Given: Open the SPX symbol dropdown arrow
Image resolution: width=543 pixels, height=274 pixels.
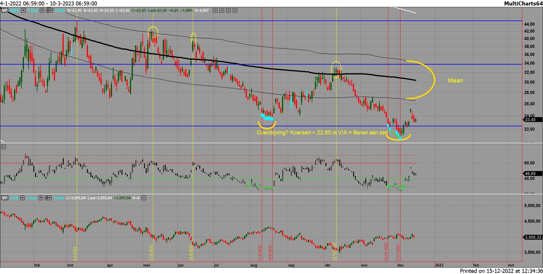Looking at the screenshot, I should point(22,198).
